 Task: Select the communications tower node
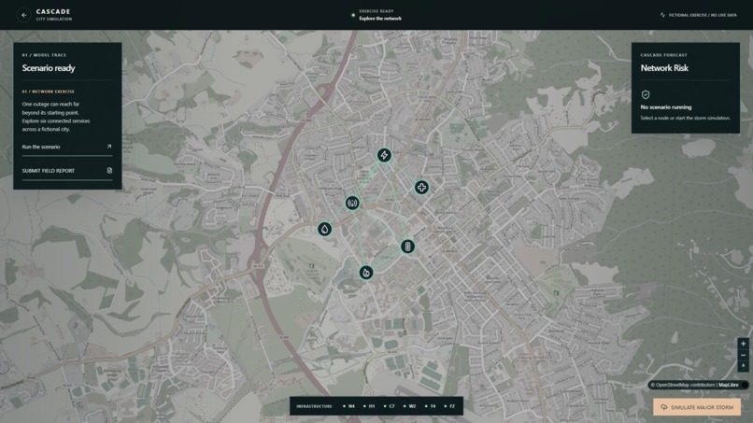tap(352, 203)
